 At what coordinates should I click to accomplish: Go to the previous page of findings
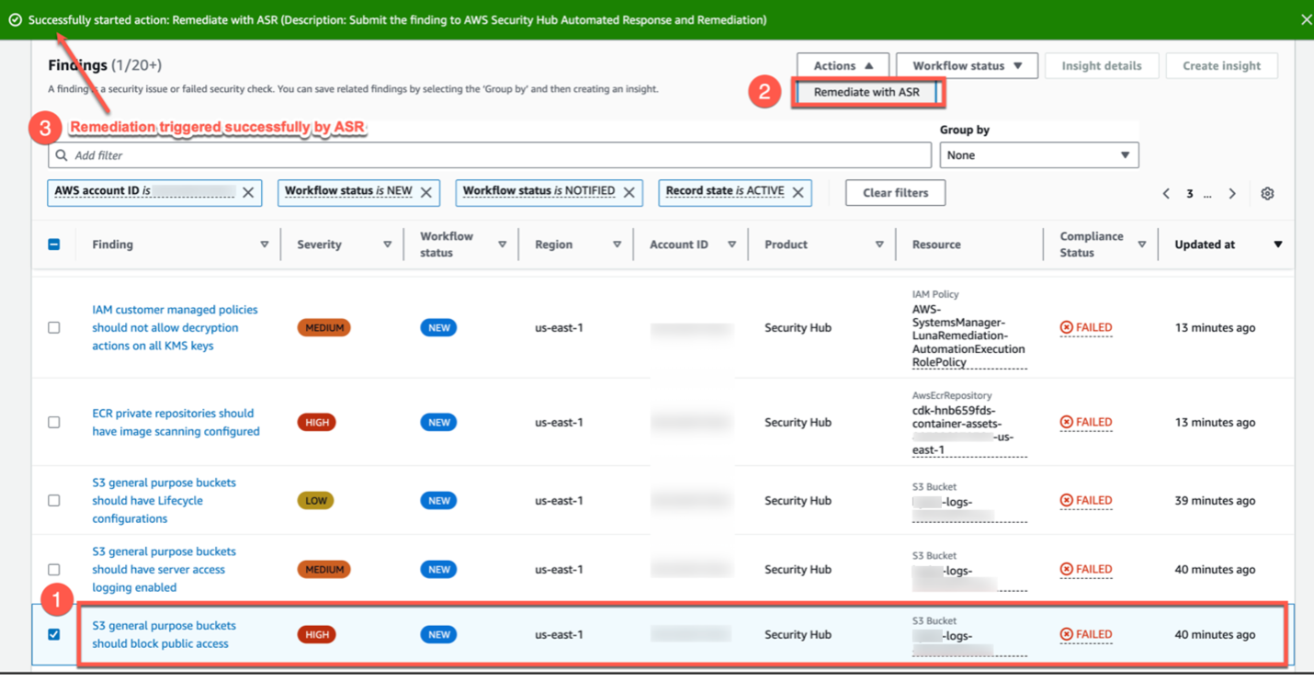(x=1166, y=194)
